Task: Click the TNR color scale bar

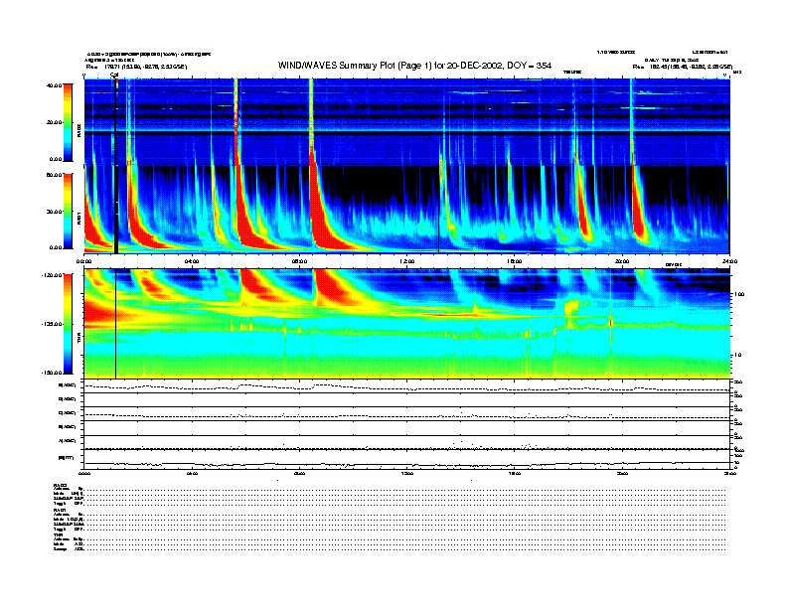Action: (x=68, y=324)
